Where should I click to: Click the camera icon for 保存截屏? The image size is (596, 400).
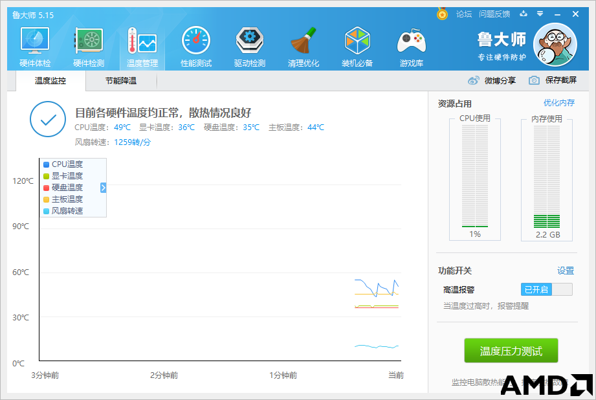click(x=534, y=81)
